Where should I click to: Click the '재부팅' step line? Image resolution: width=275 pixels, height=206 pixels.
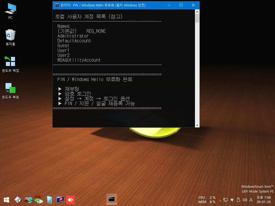(68, 89)
